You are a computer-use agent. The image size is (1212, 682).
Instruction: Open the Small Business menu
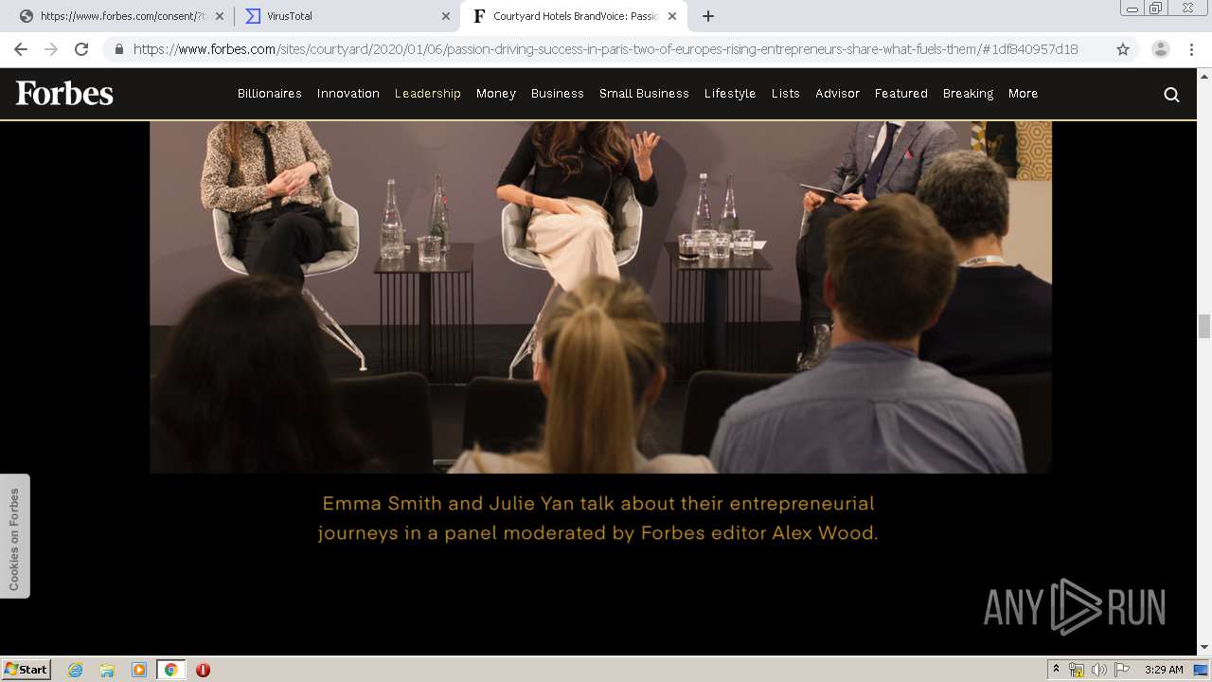(644, 94)
